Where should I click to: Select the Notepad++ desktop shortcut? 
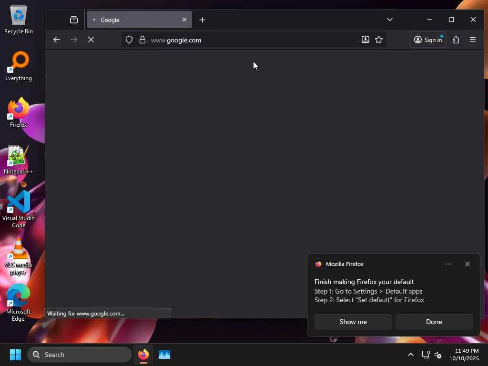coord(19,160)
